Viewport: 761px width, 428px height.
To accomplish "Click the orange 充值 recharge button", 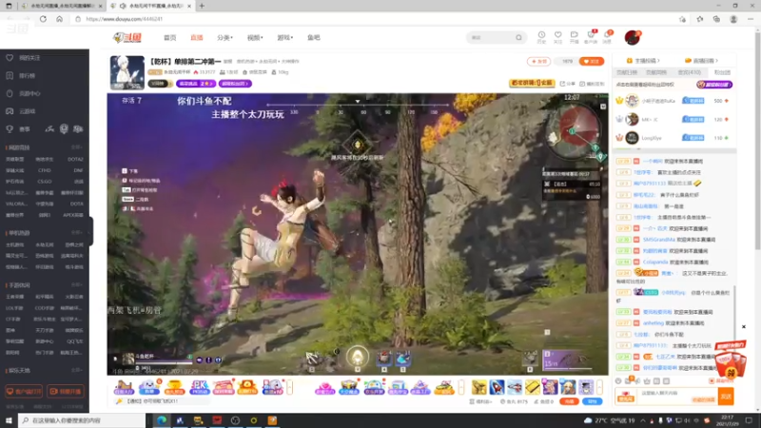I will 569,401.
